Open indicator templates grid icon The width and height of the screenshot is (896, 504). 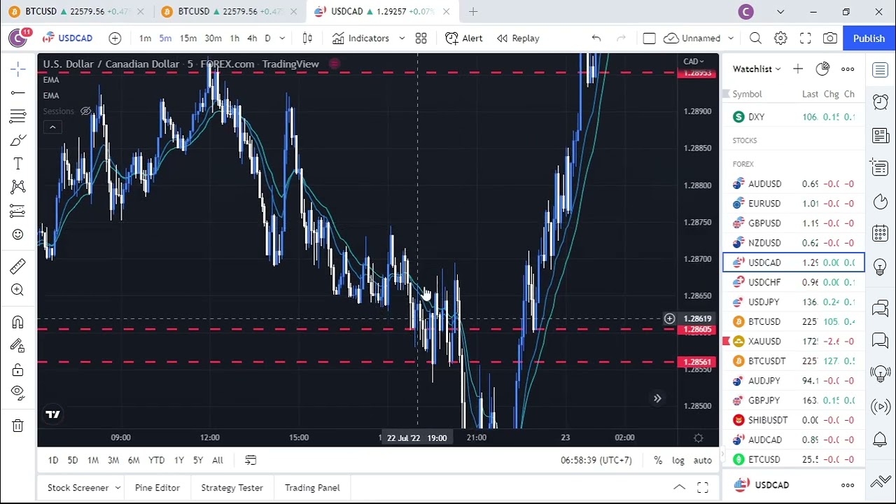coord(421,38)
